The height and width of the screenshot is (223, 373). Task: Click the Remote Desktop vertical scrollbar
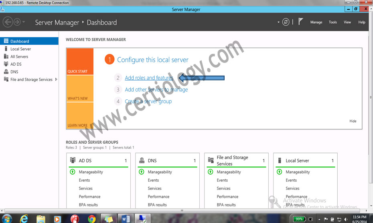click(371, 97)
